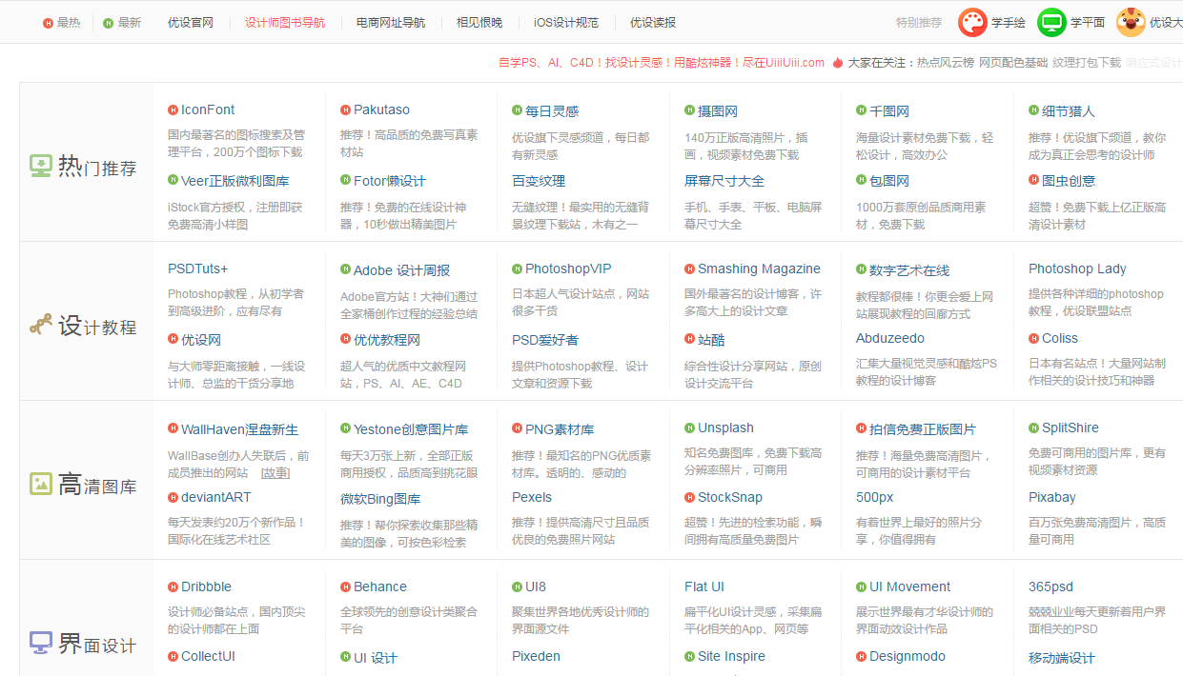Image resolution: width=1183 pixels, height=676 pixels.
Task: Open the 电商网址导航 tab
Action: pyautogui.click(x=391, y=23)
